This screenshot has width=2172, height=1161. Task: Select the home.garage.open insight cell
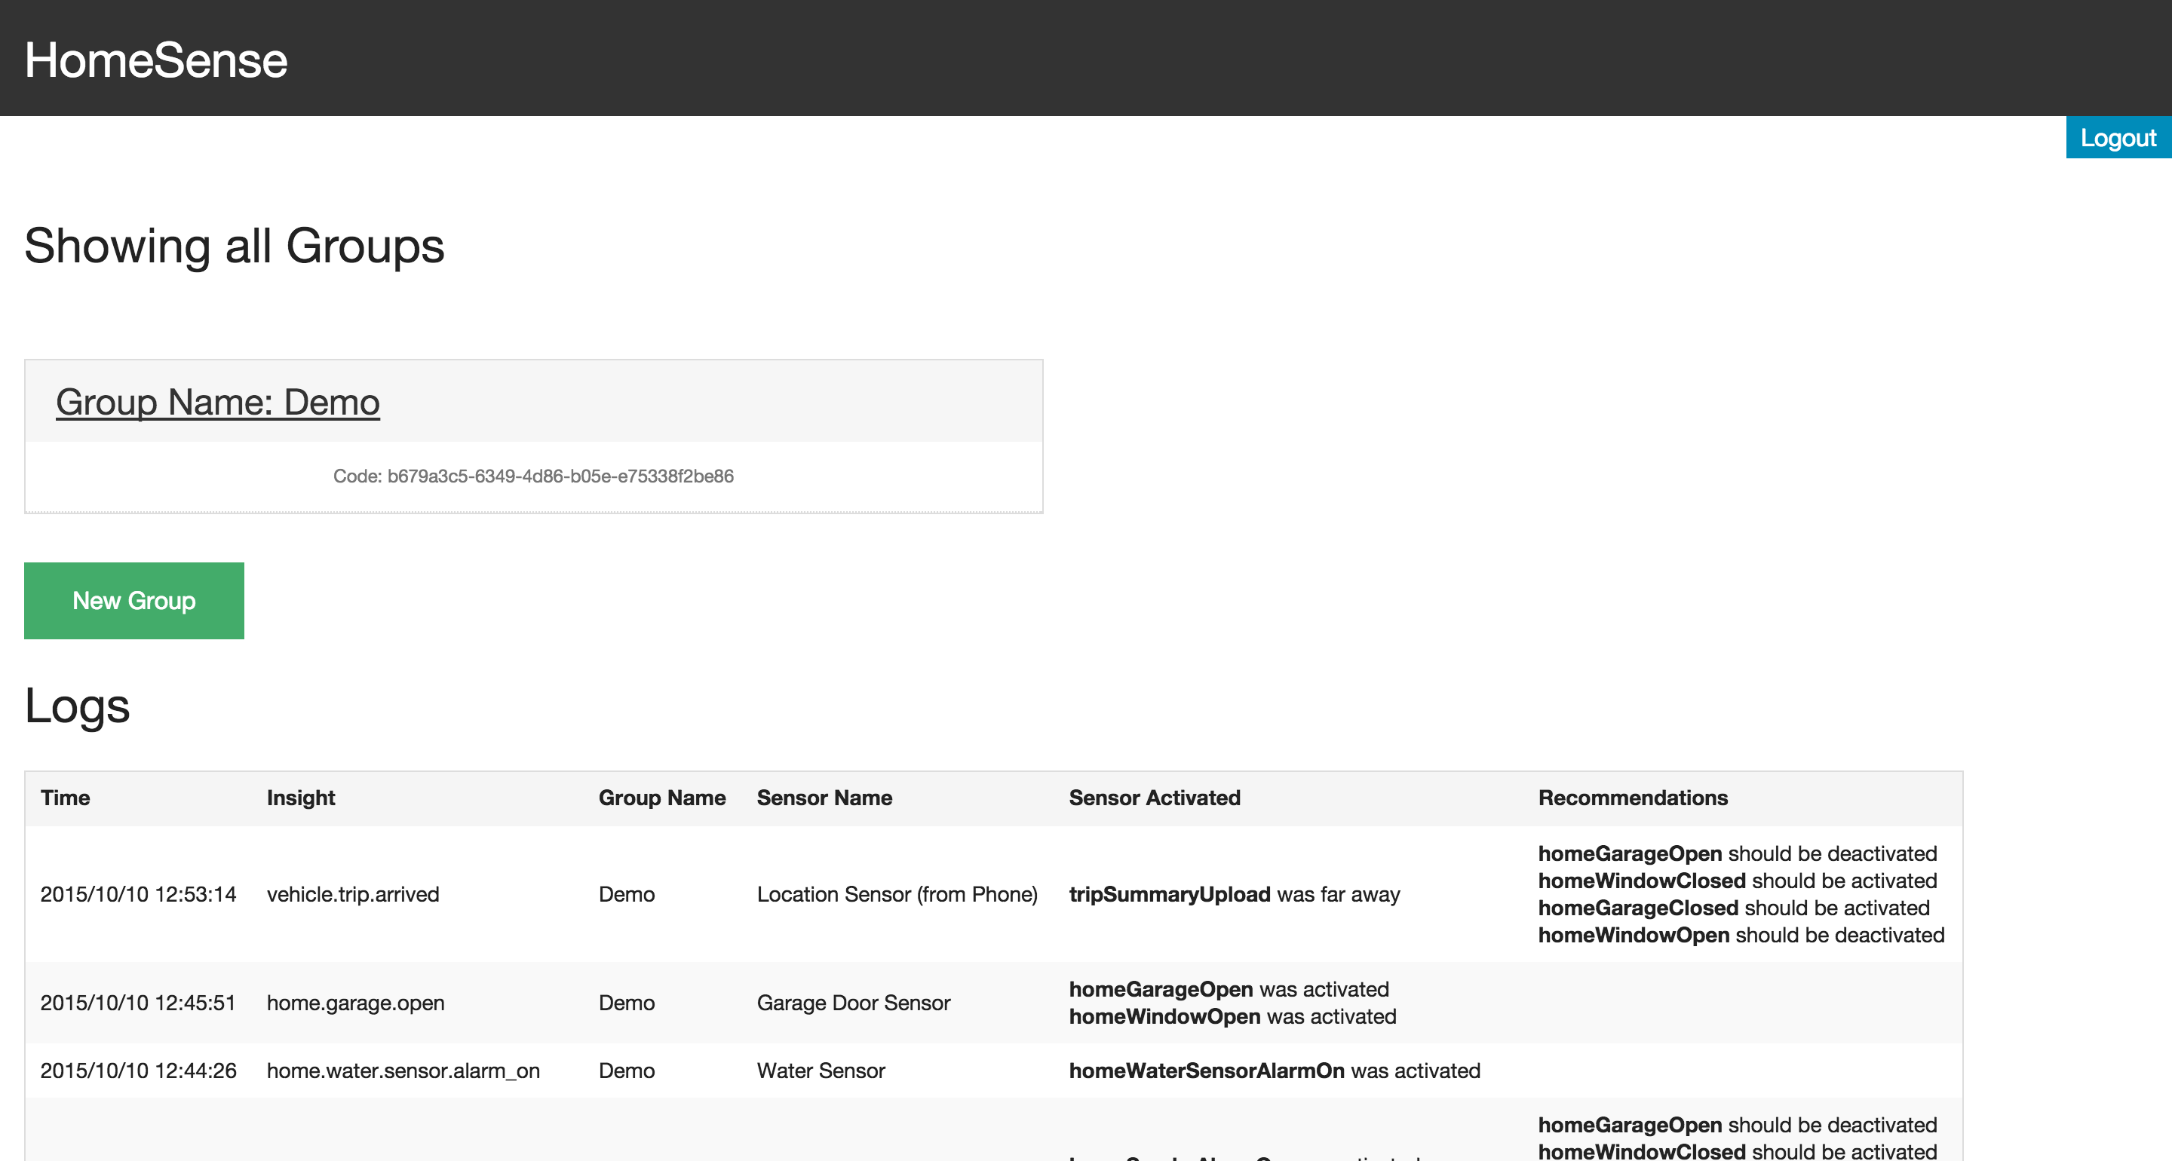pos(355,1003)
